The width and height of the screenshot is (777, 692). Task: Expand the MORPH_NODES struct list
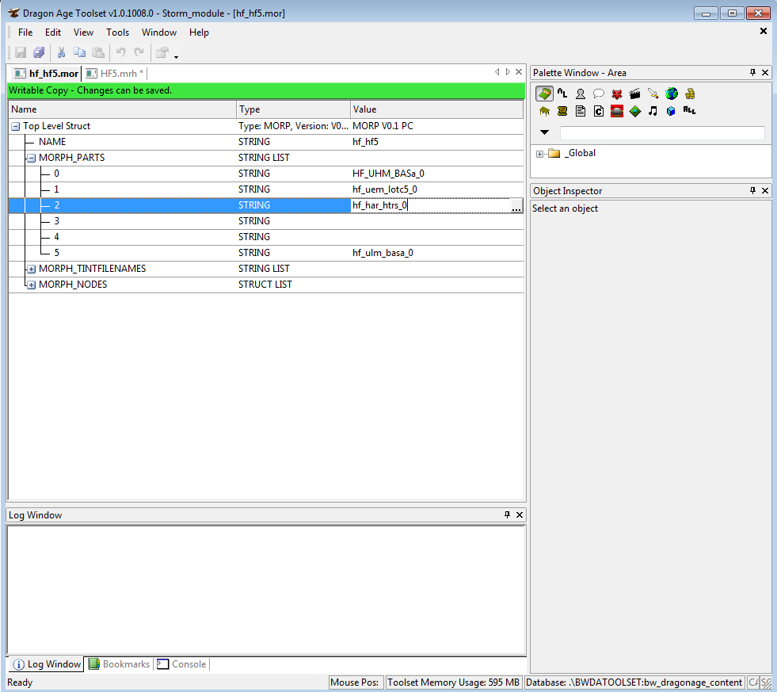point(31,285)
